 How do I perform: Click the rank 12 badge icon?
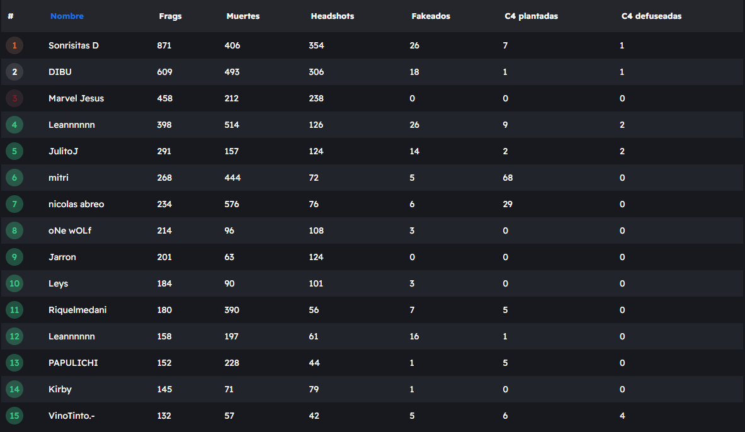(14, 336)
